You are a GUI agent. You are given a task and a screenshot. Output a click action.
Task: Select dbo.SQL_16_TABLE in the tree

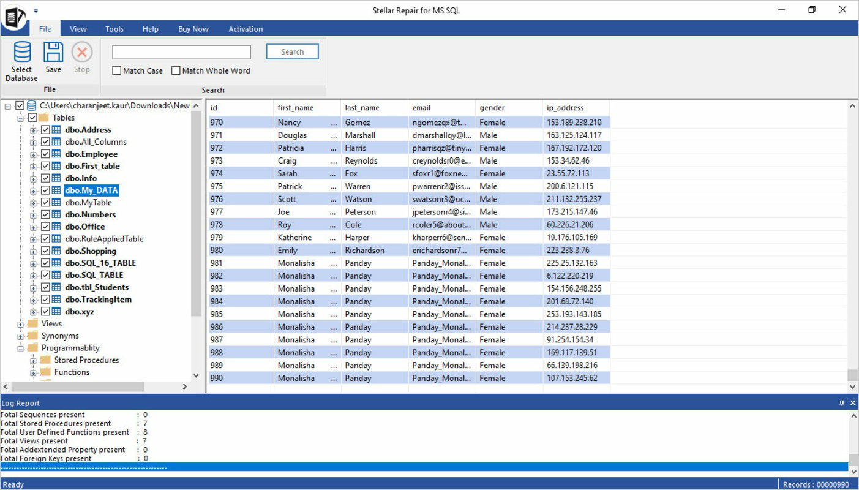tap(100, 263)
